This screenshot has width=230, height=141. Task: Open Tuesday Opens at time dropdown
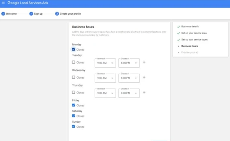coord(105,63)
